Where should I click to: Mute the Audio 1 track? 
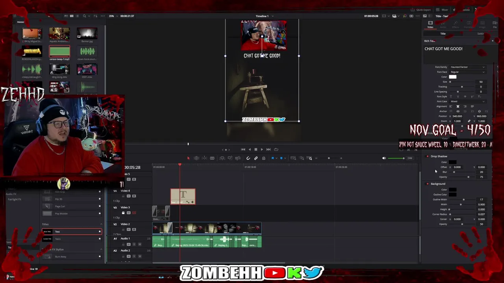(139, 244)
